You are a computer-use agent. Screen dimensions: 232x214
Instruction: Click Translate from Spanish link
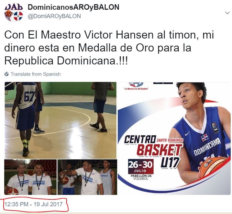(36, 74)
